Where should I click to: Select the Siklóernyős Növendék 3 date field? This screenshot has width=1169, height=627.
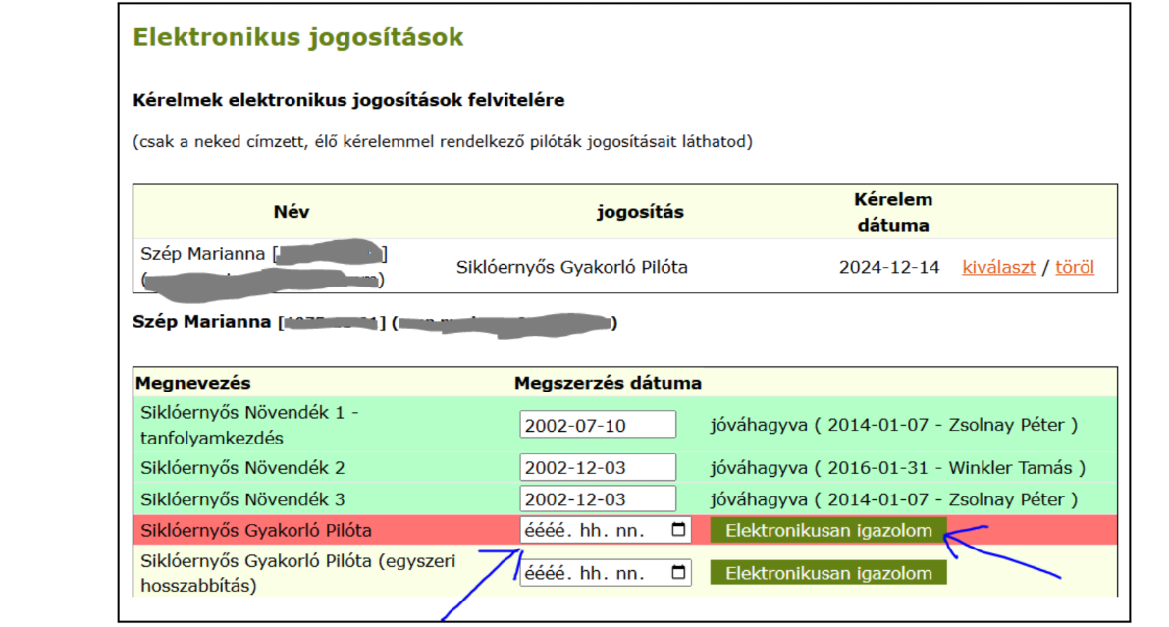(x=598, y=498)
